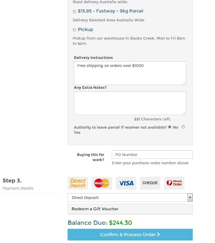This screenshot has height=243, width=215.
Task: Select the VISA payment icon
Action: click(x=126, y=183)
